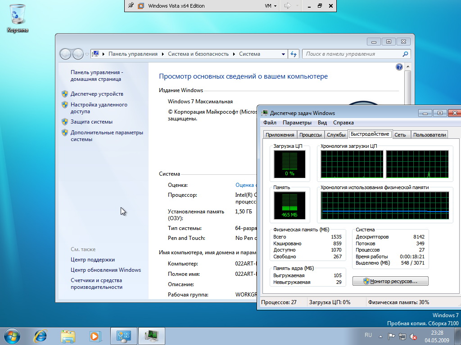Click the Action Center flag tray icon
Image resolution: width=461 pixels, height=345 pixels.
(x=391, y=336)
